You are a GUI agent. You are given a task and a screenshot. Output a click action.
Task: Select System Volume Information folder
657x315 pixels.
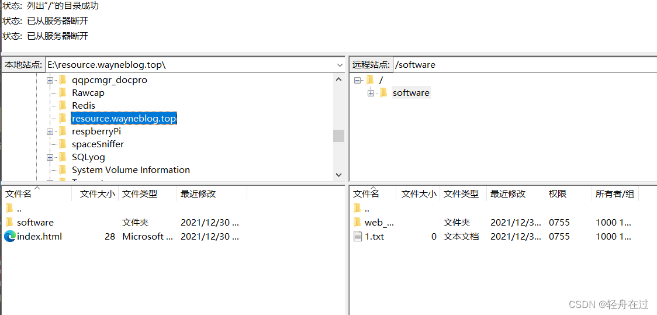coord(130,170)
